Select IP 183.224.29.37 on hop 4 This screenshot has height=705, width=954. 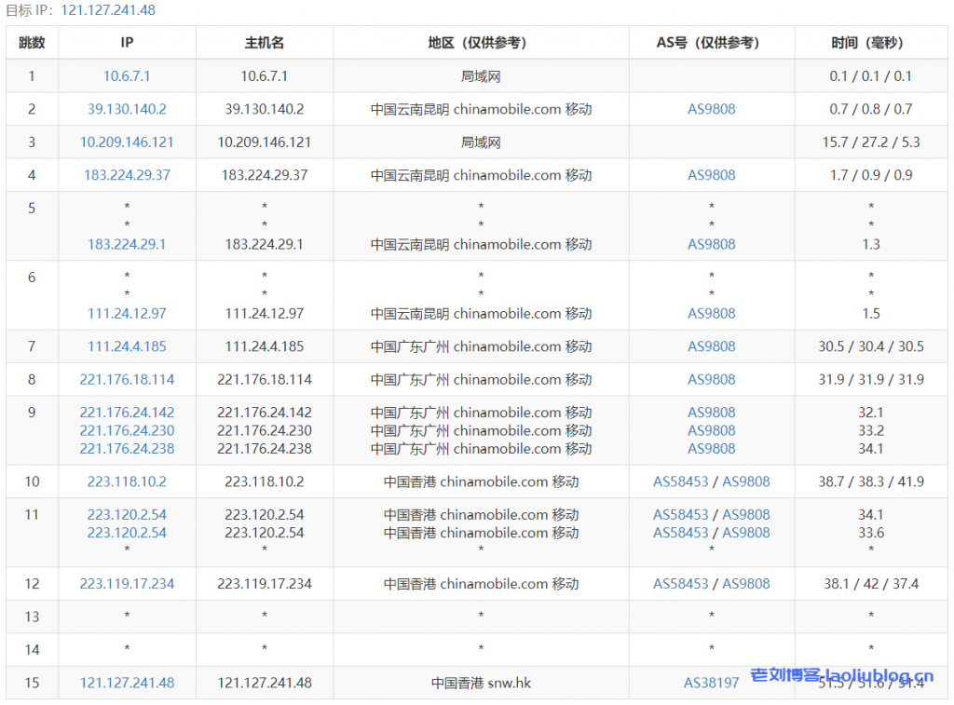point(126,174)
